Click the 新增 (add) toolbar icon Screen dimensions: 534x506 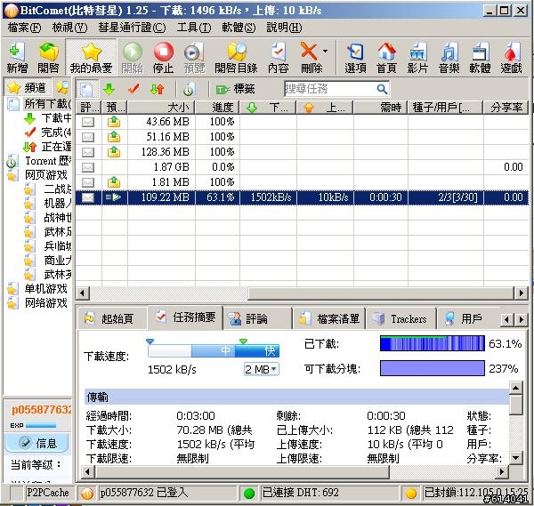pos(17,58)
